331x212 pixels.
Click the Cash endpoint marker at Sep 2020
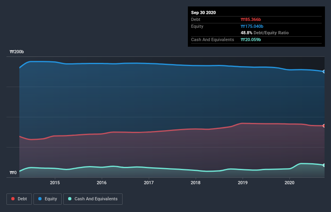point(324,165)
